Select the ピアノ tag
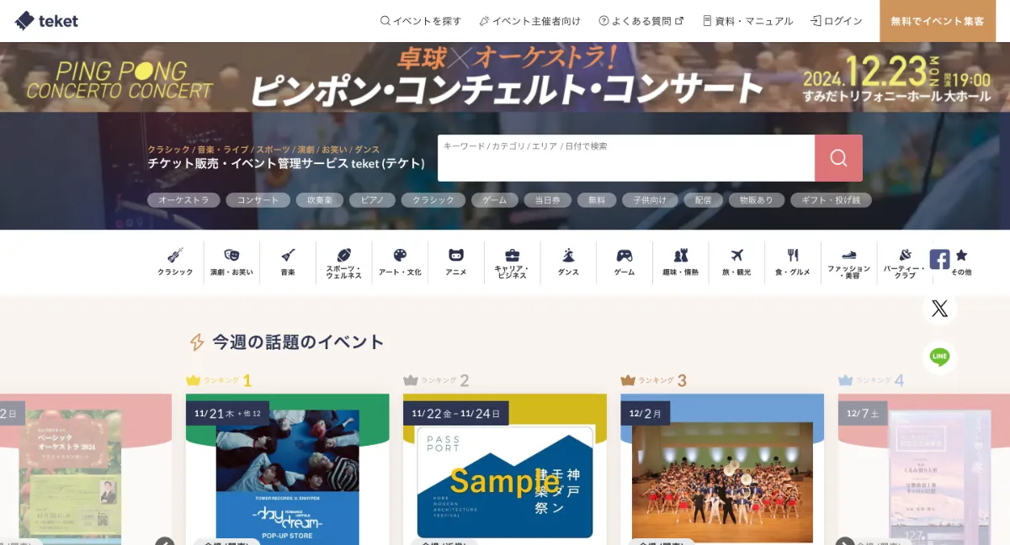 372,200
